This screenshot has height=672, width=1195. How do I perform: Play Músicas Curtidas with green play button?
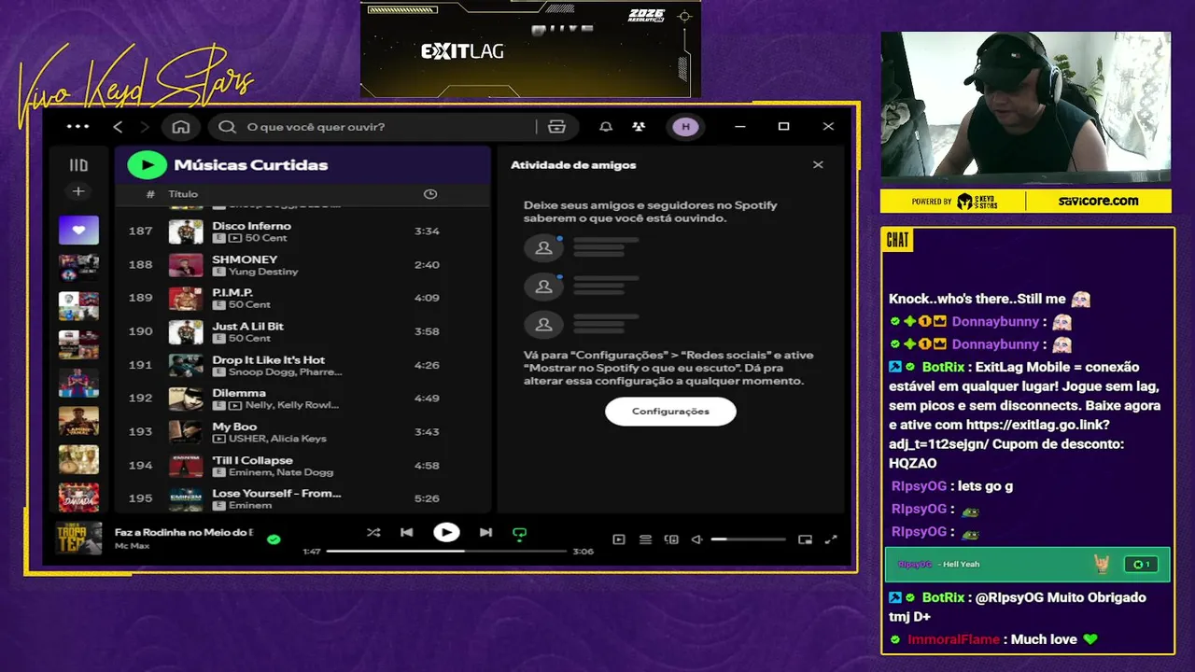click(x=147, y=165)
